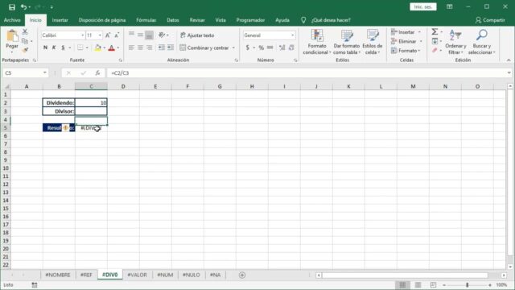Click the fill color paint bucket icon

[x=98, y=48]
